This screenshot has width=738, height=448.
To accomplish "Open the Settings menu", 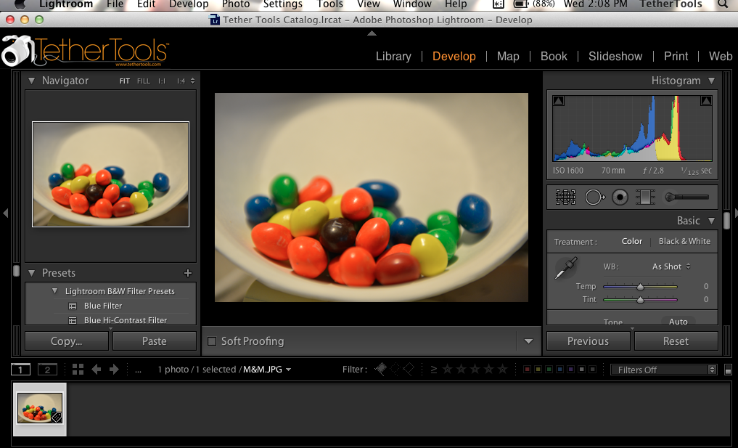I will click(x=282, y=4).
